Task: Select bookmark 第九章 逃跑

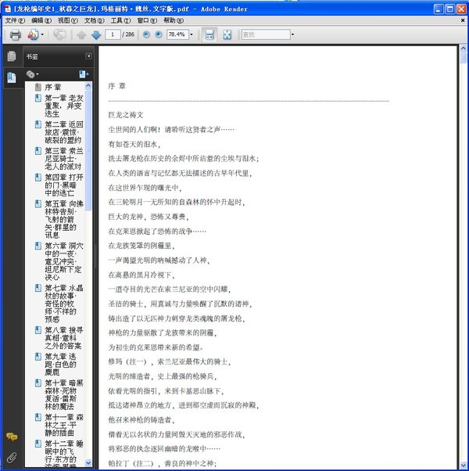Action: pyautogui.click(x=60, y=365)
